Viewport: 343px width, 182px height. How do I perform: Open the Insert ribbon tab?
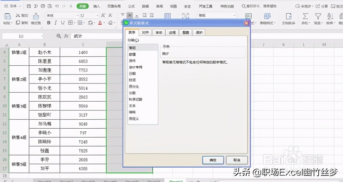pos(96,6)
